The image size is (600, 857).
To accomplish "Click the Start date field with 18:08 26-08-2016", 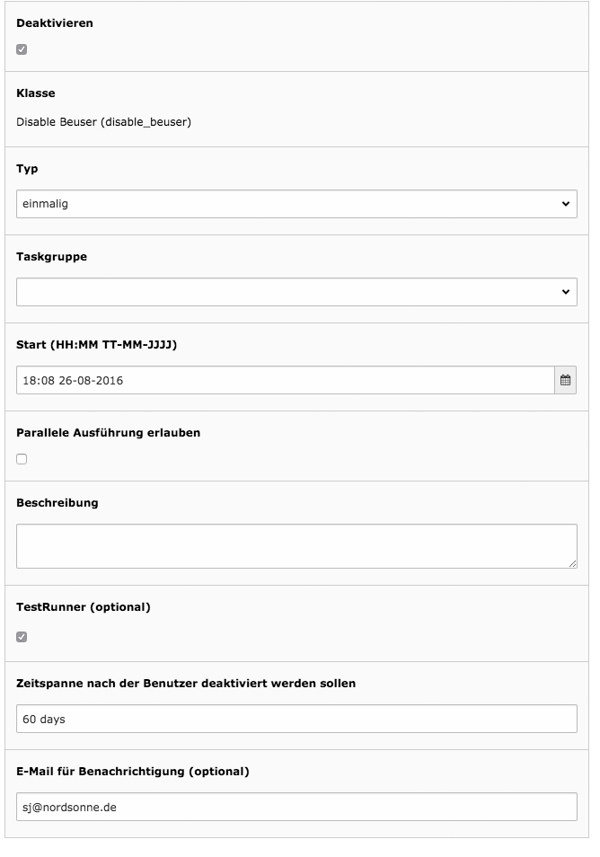I will coord(286,380).
